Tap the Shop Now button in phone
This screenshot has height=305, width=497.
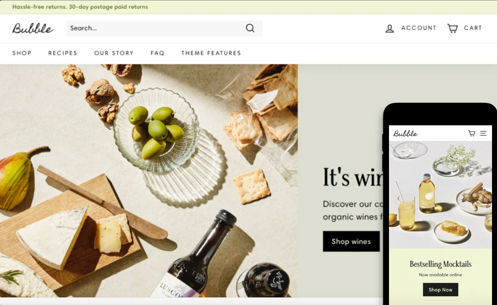440,290
